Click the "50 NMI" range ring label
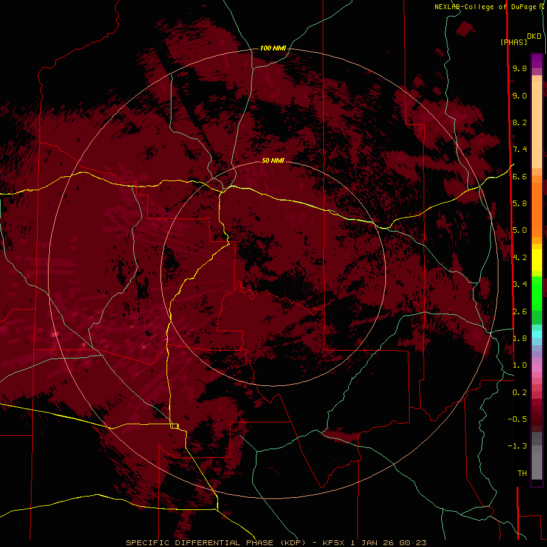Screen dimensions: 547x547 pyautogui.click(x=273, y=160)
